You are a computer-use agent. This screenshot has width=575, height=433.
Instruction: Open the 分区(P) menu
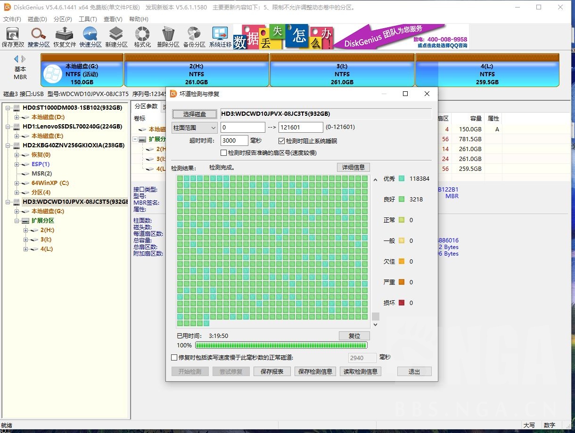[63, 19]
